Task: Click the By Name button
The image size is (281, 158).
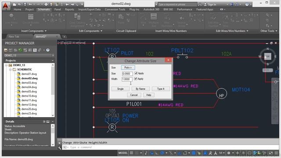Action: coord(140,89)
